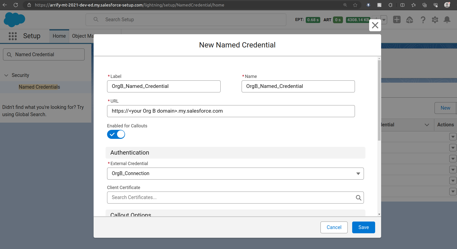The height and width of the screenshot is (249, 457).
Task: Click the Salesforce cloud logo
Action: tap(14, 19)
